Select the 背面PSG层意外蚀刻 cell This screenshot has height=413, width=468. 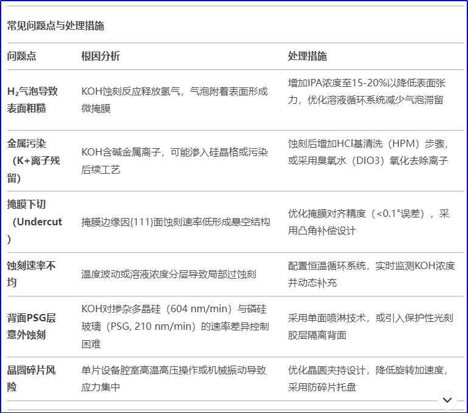pyautogui.click(x=32, y=327)
